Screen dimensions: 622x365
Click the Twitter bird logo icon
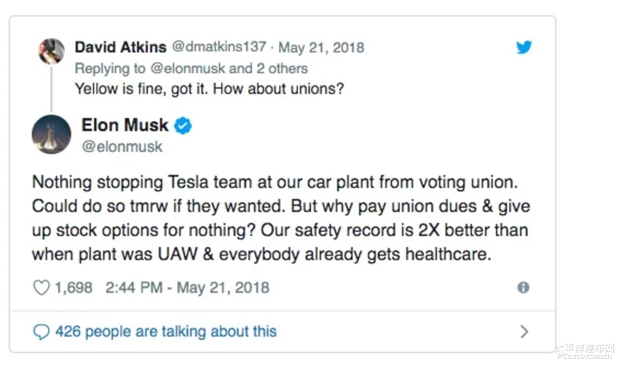click(x=523, y=47)
